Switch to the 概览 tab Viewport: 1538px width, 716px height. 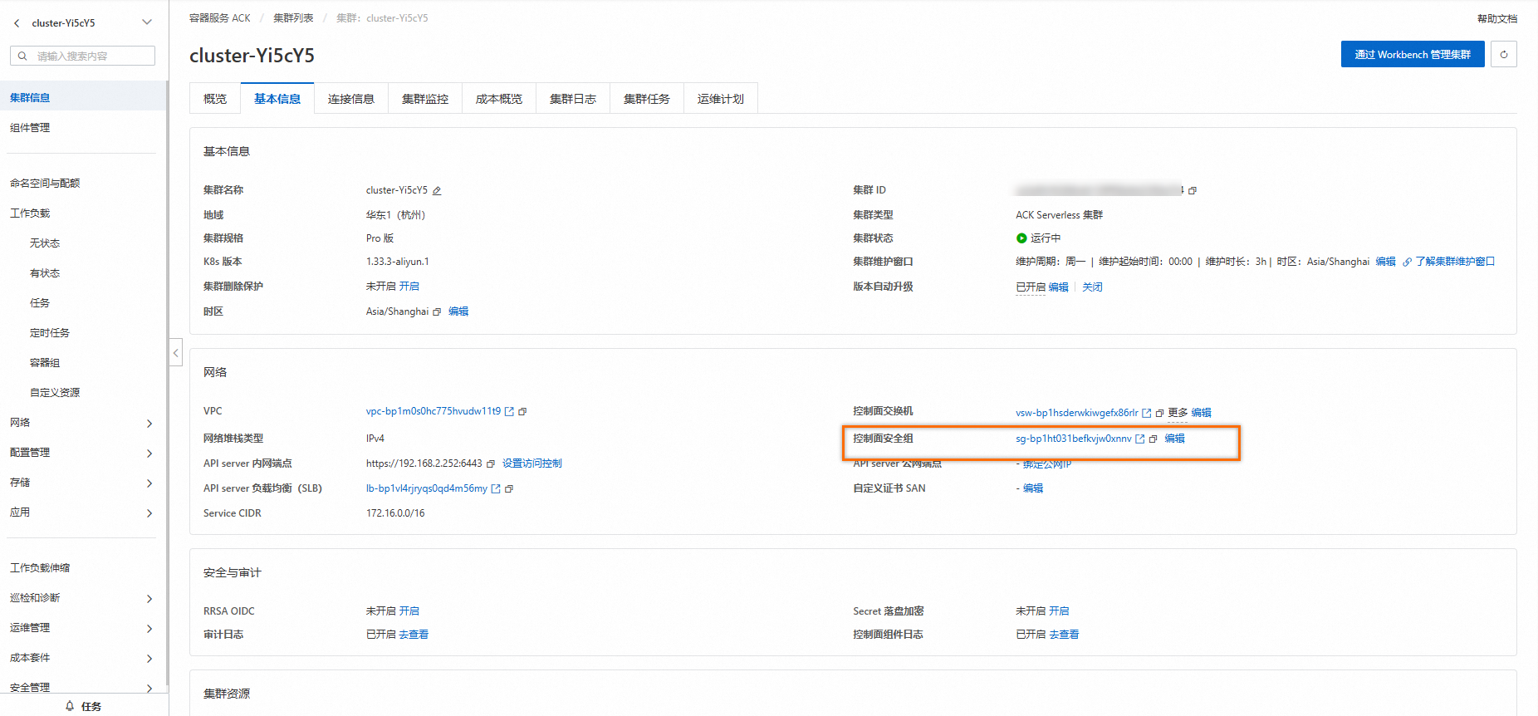pos(215,99)
